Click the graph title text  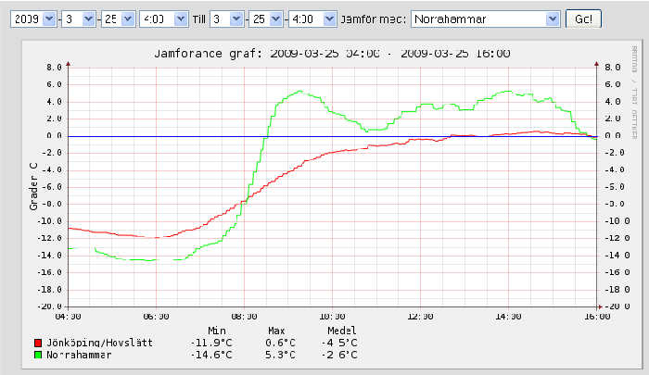[331, 54]
